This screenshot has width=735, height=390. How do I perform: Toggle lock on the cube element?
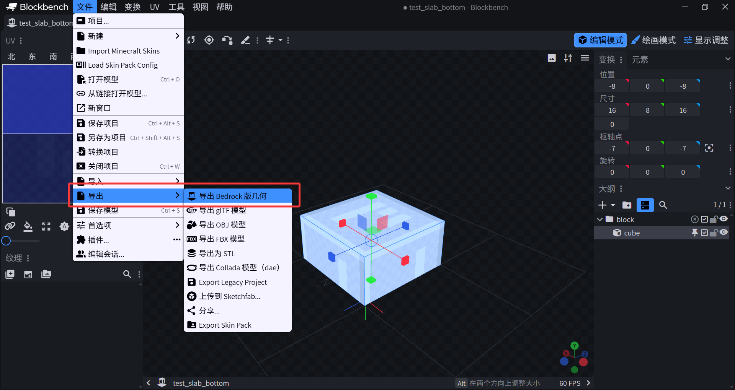714,233
